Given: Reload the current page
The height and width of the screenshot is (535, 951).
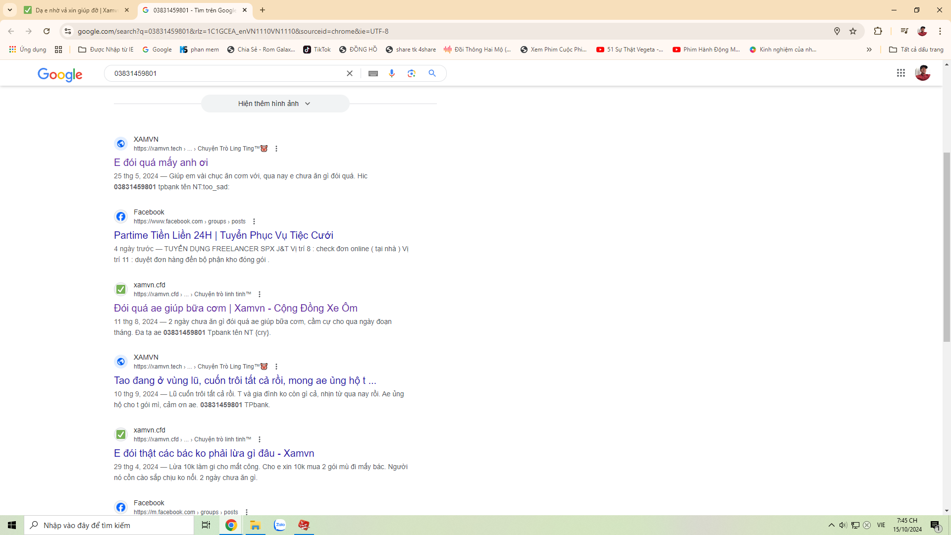Looking at the screenshot, I should (x=47, y=31).
